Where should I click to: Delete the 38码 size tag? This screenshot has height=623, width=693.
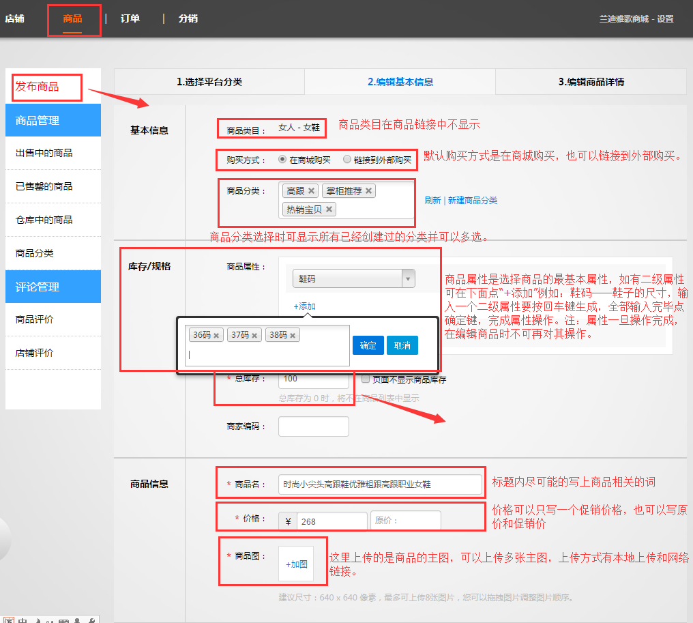click(x=293, y=336)
